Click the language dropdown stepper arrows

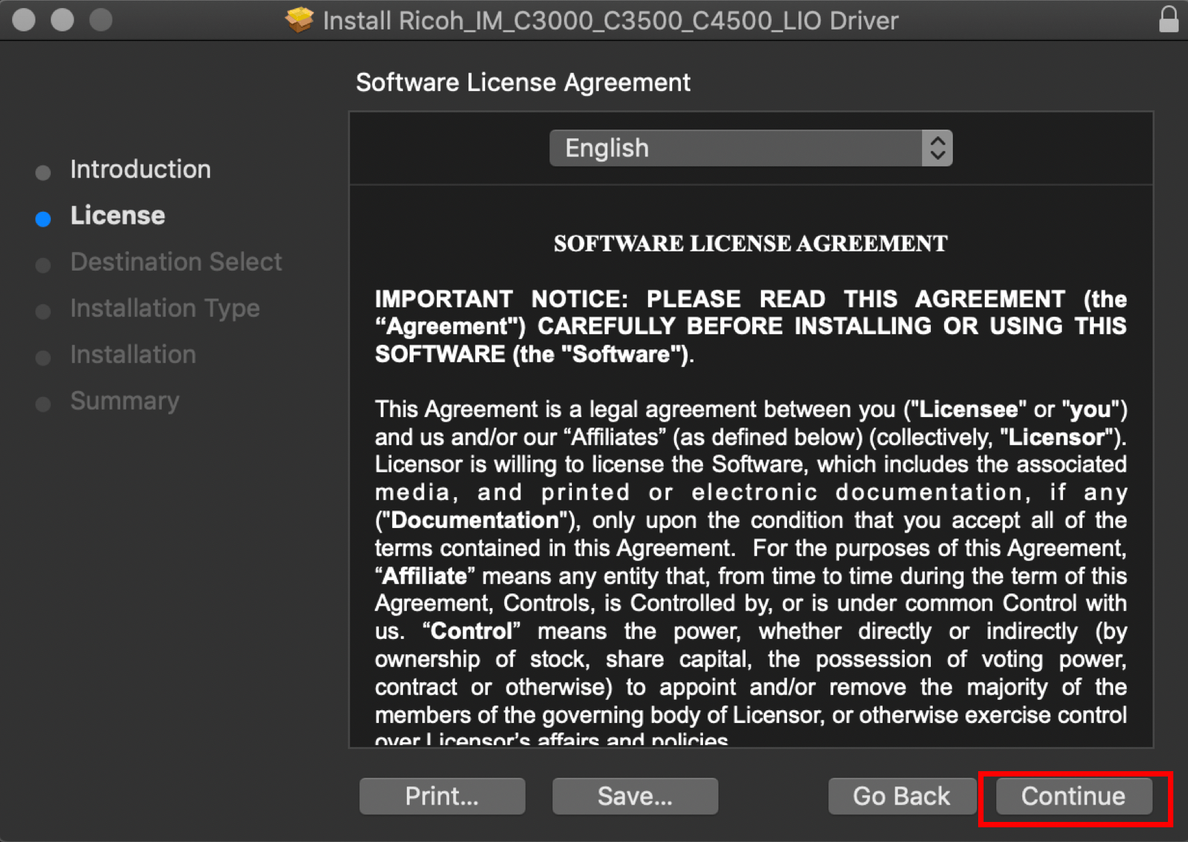pos(937,148)
